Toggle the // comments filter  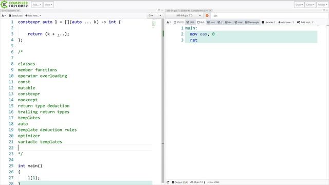coord(220,22)
